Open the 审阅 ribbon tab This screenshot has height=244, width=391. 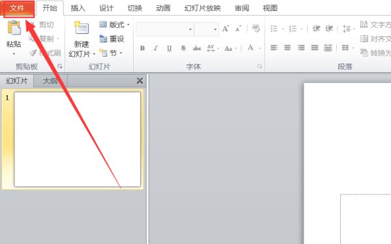coord(242,8)
